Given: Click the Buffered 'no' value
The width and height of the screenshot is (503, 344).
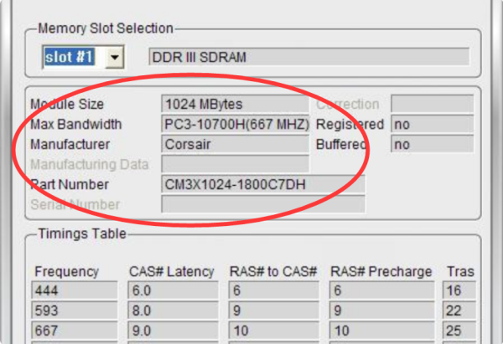Looking at the screenshot, I should 432,144.
